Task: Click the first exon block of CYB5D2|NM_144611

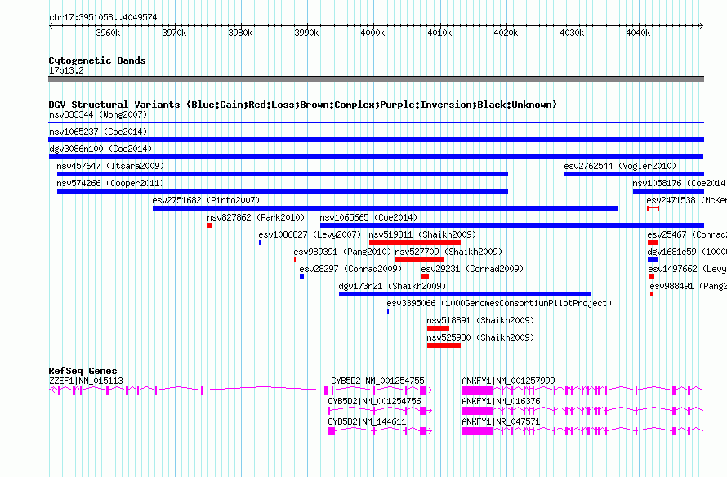Action: pyautogui.click(x=332, y=431)
